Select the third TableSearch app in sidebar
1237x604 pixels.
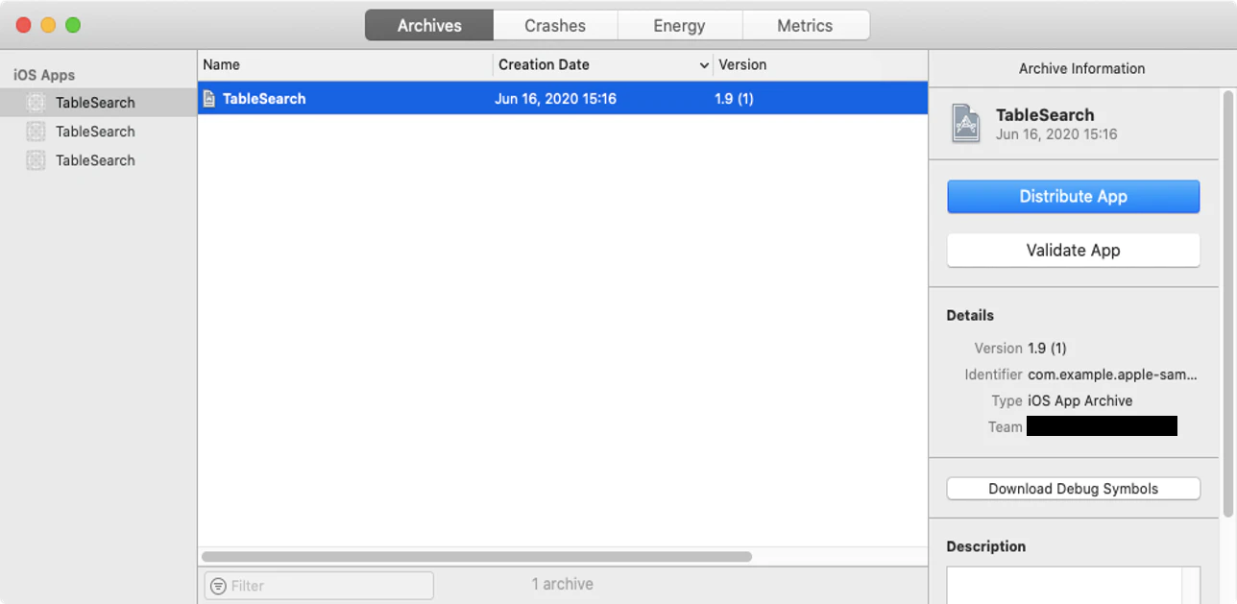(98, 160)
